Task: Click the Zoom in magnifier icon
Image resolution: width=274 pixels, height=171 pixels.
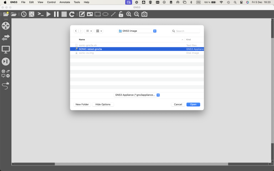Action: [129, 14]
